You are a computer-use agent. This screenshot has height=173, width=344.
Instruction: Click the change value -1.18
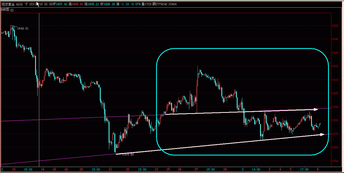(x=125, y=4)
